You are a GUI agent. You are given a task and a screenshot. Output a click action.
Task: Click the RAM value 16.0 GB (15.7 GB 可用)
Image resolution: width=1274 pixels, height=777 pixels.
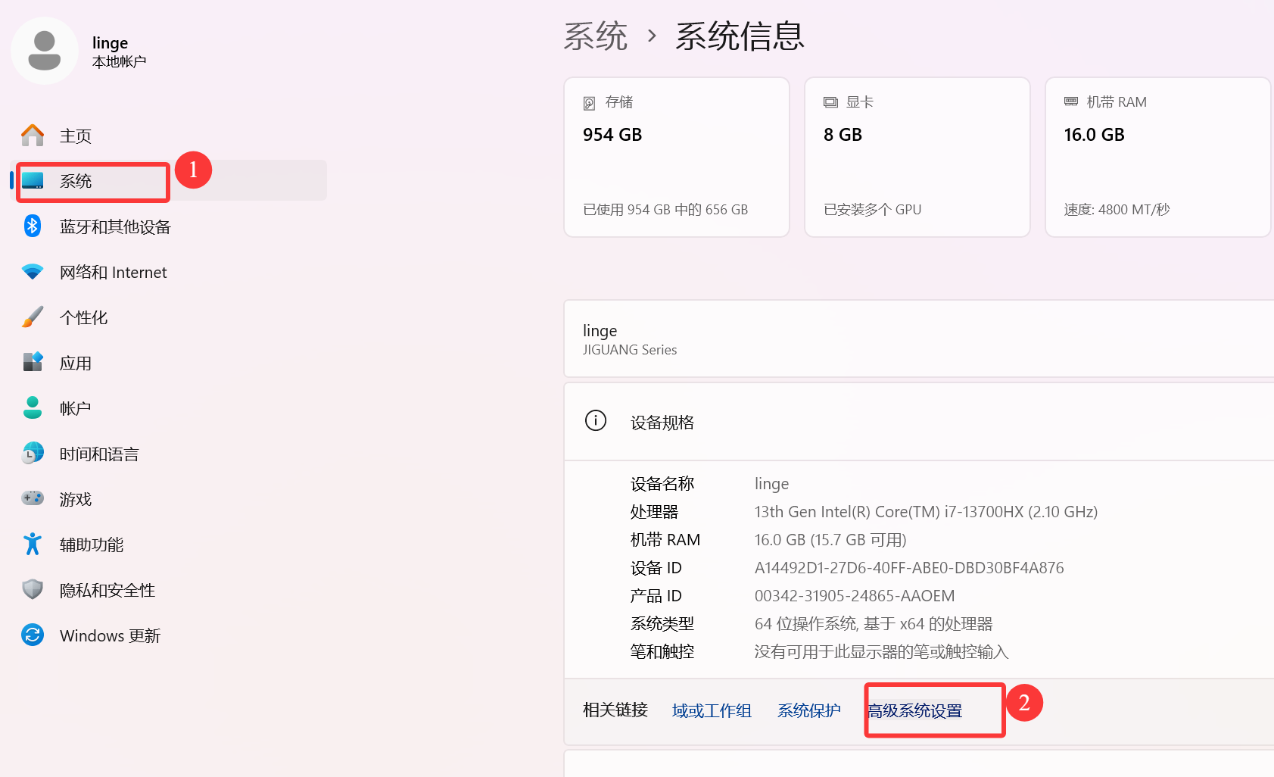(x=830, y=540)
